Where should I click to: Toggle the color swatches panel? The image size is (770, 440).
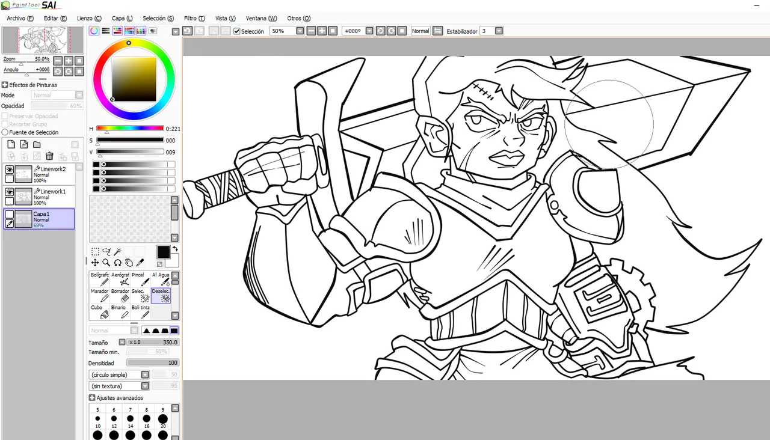141,31
